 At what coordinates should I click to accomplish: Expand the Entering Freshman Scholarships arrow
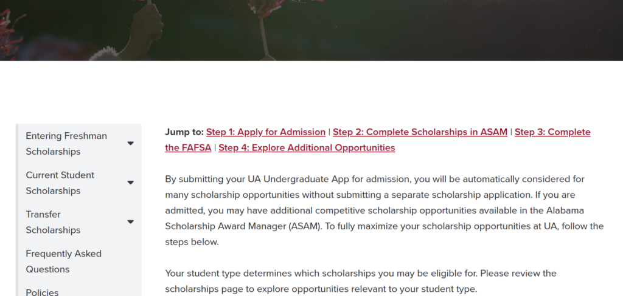pyautogui.click(x=130, y=143)
